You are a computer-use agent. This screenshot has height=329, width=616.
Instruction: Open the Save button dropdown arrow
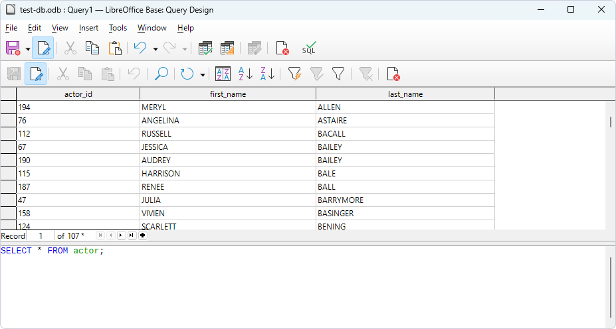coord(28,48)
